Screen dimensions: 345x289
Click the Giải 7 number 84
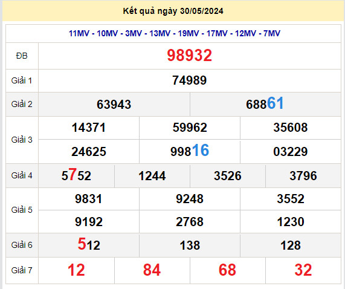[152, 270]
